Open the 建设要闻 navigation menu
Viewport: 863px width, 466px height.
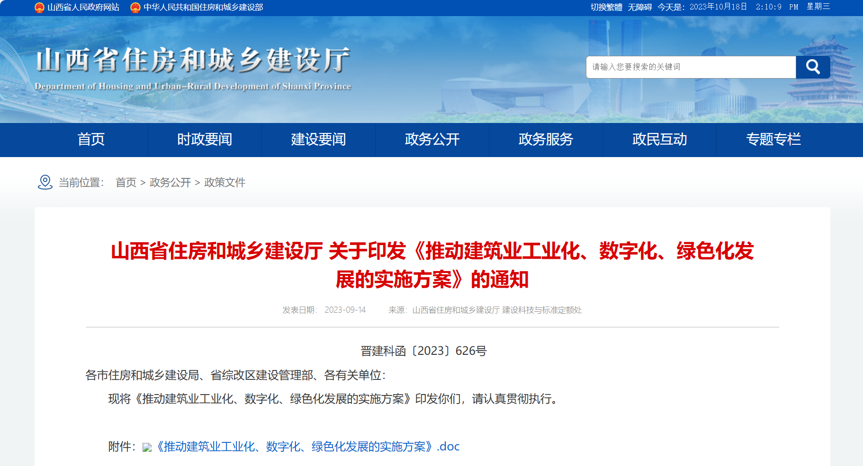click(x=318, y=140)
